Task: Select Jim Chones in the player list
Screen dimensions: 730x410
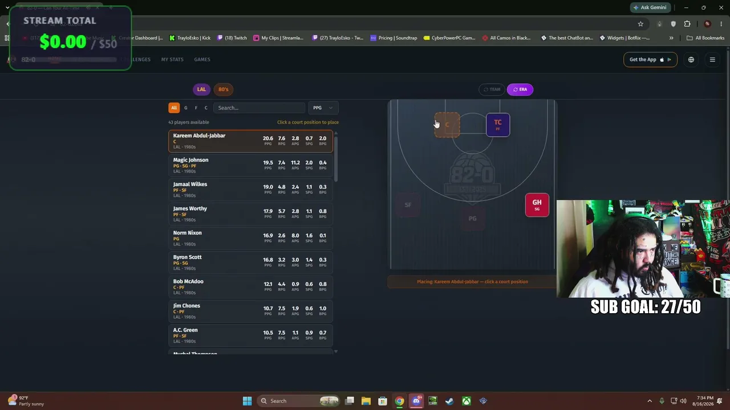Action: (x=250, y=311)
